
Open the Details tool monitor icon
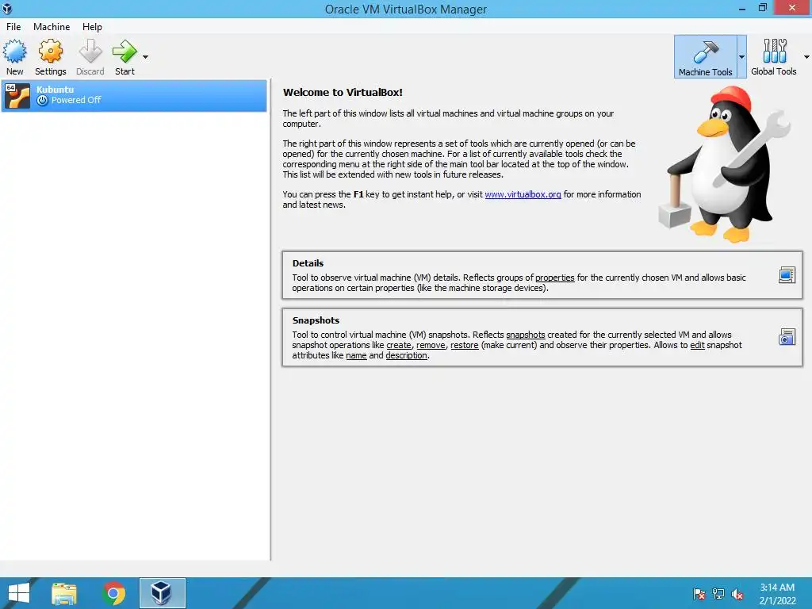[x=787, y=275]
